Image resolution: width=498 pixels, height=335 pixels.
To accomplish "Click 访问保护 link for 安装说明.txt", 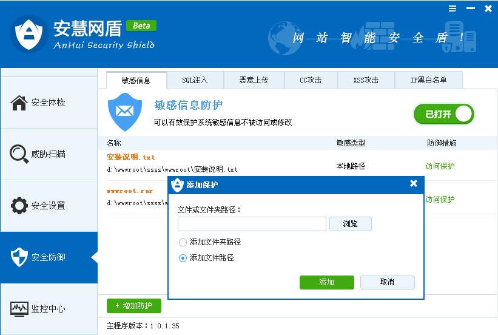I will pyautogui.click(x=440, y=166).
